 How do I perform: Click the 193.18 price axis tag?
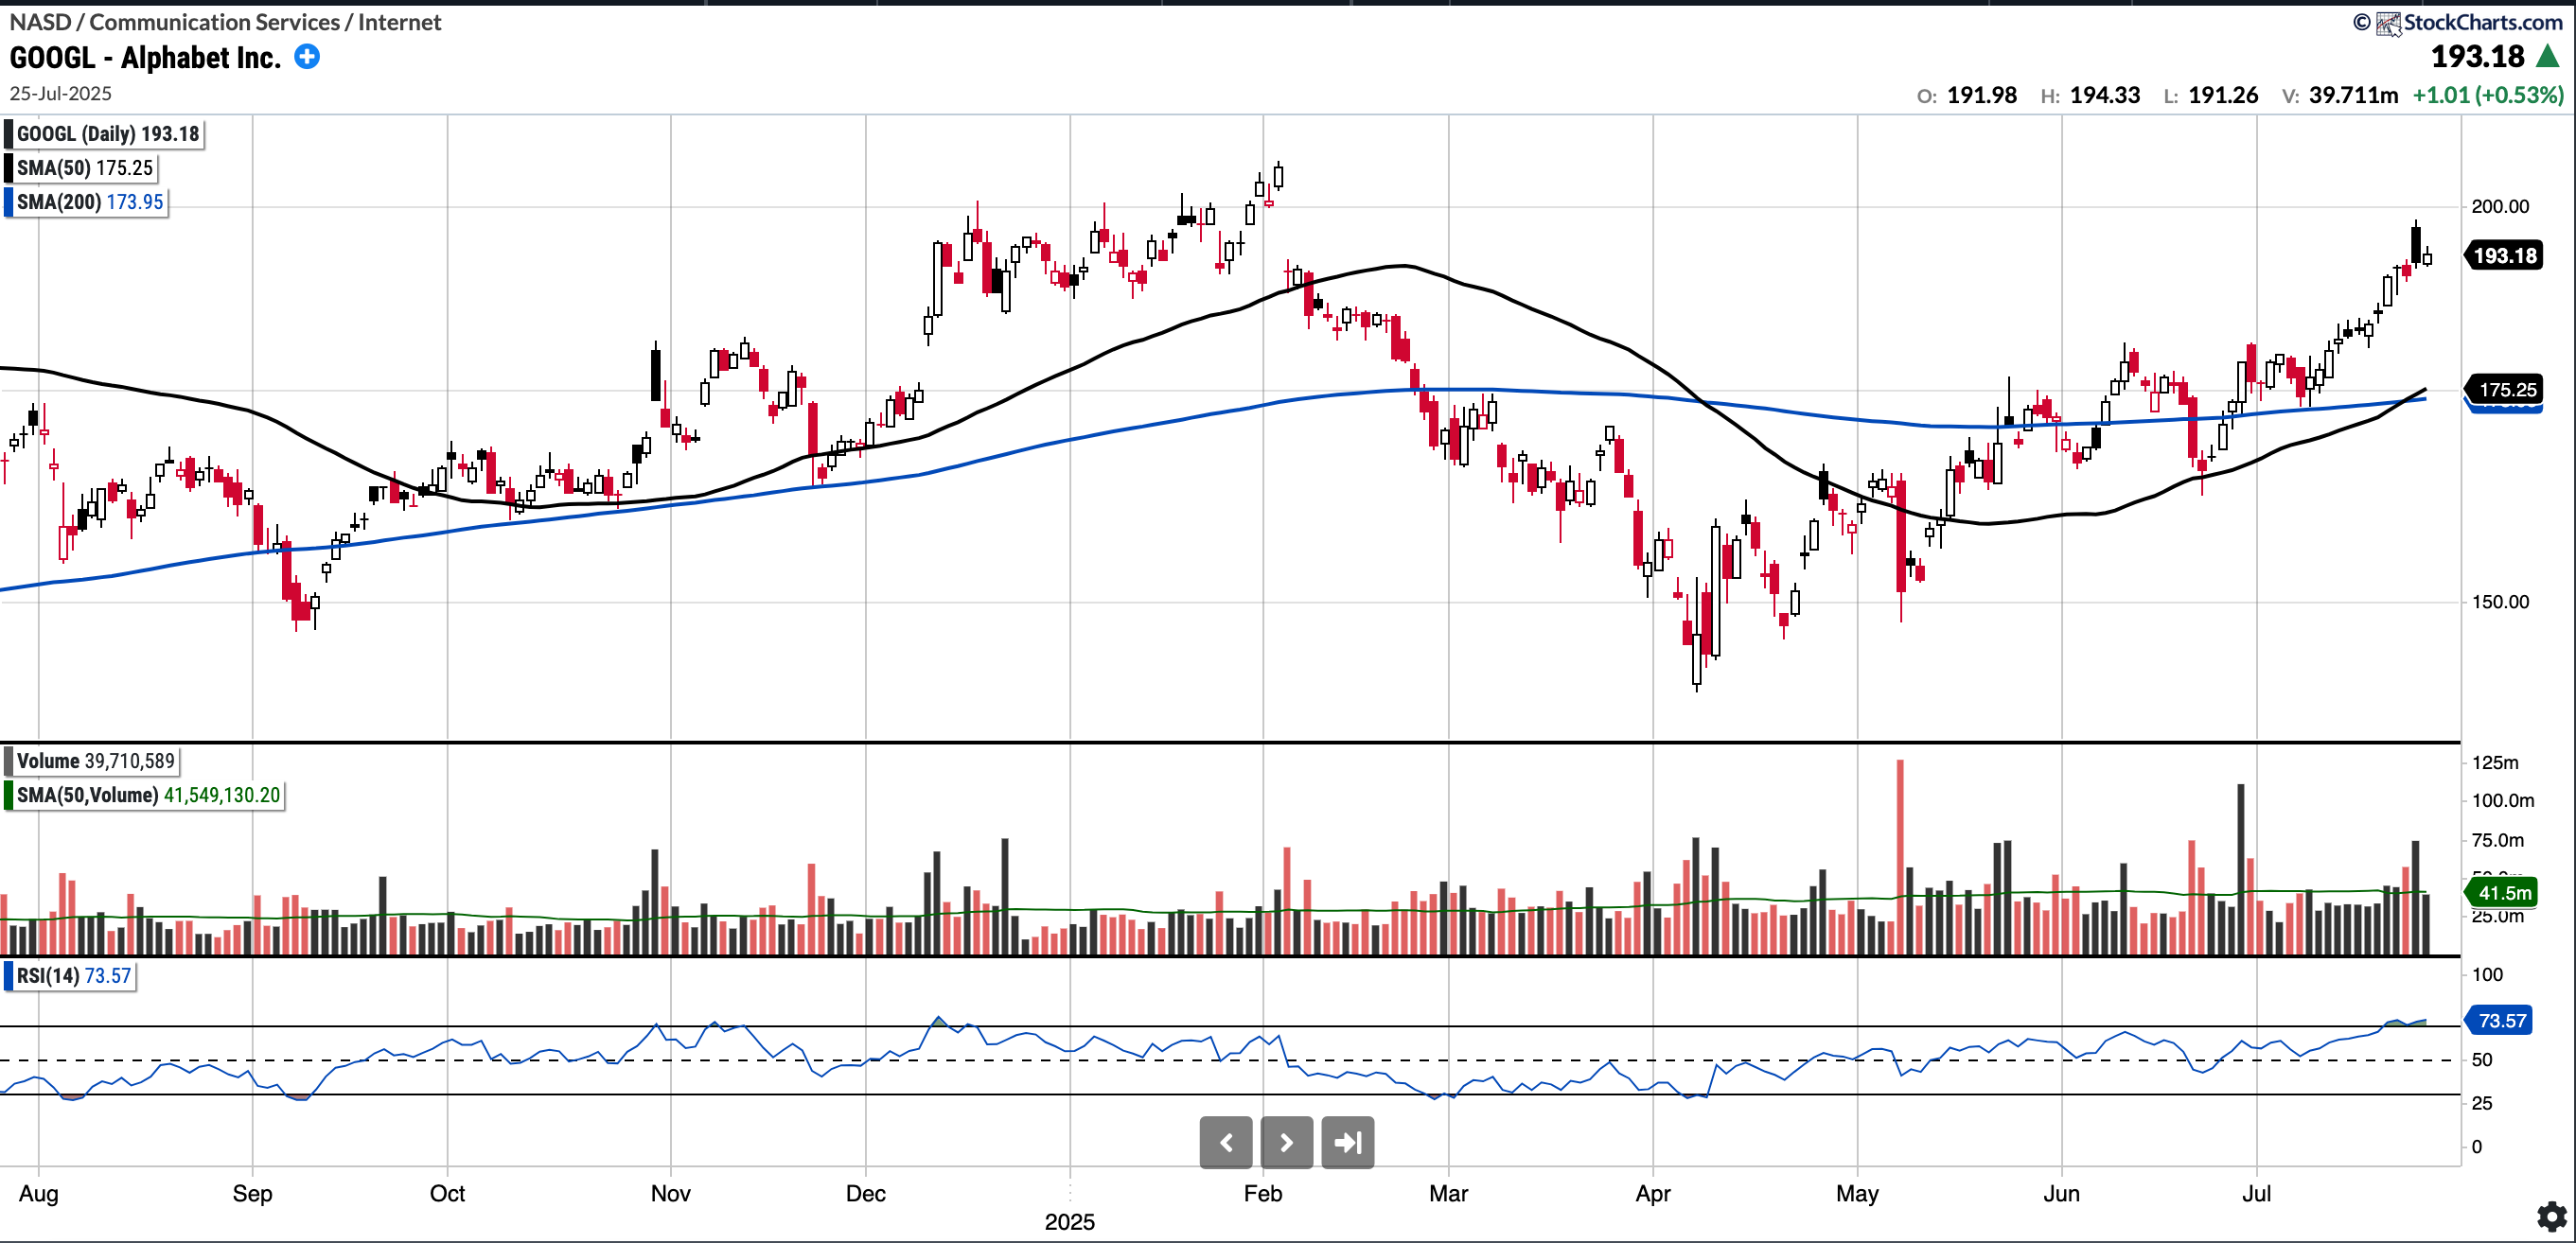pos(2504,255)
